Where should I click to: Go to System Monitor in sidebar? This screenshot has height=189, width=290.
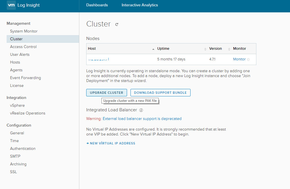[24, 31]
